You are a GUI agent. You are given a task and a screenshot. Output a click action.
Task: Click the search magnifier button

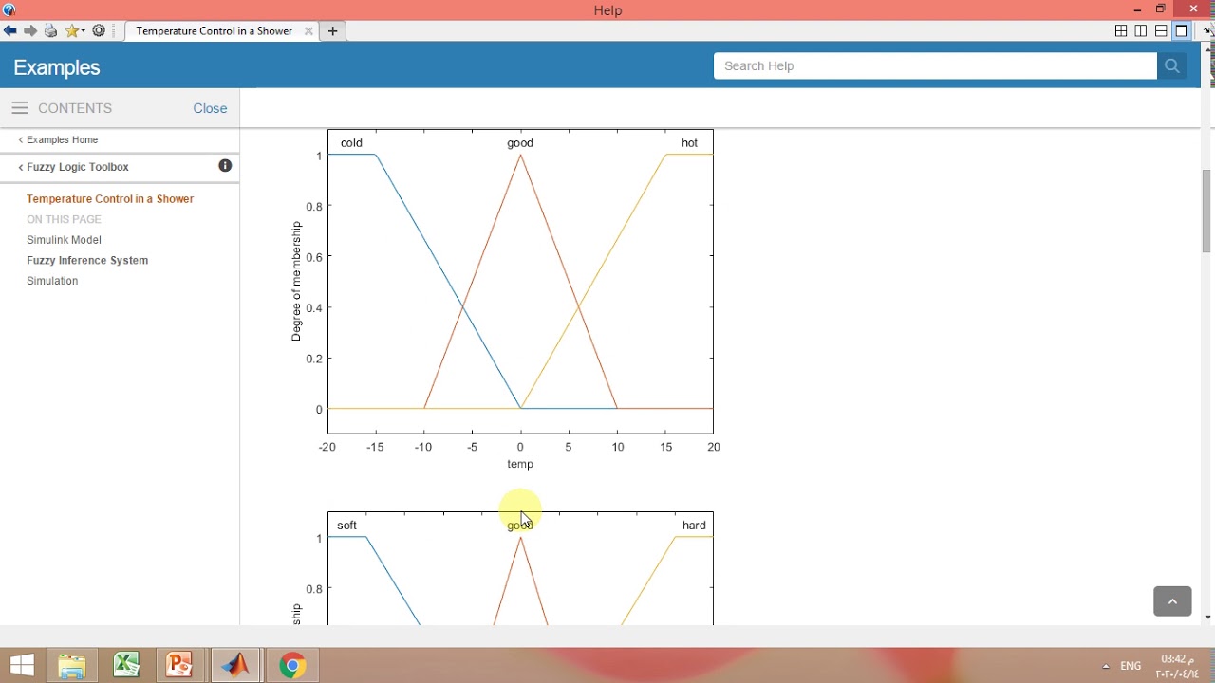pos(1171,65)
